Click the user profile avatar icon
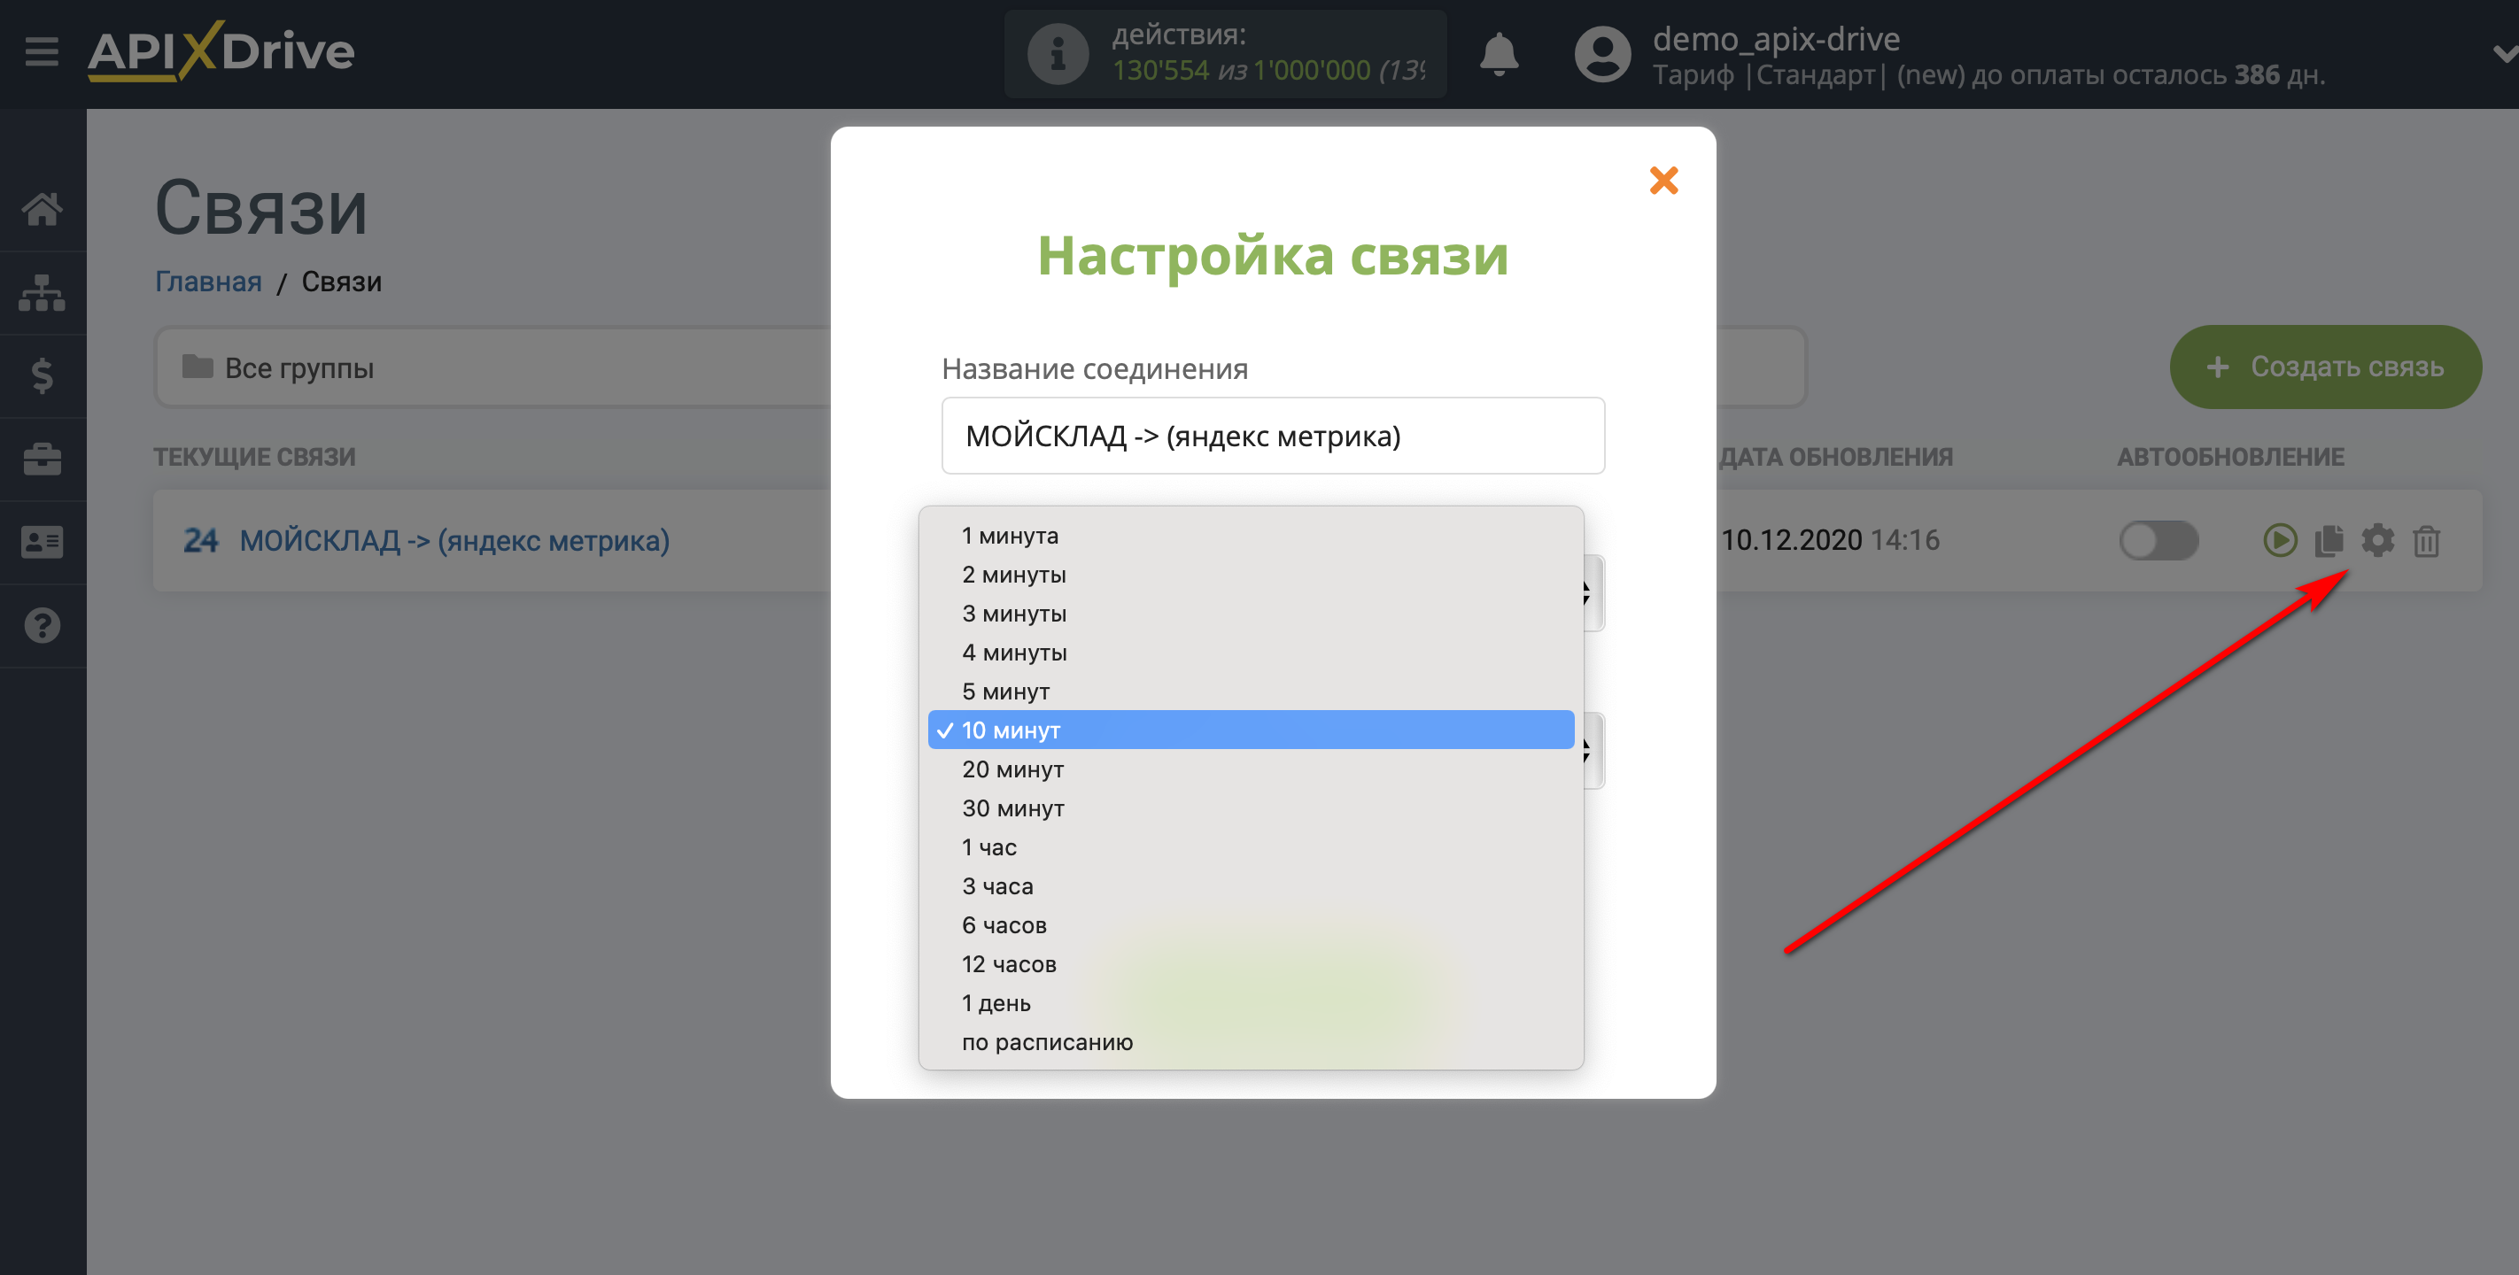Viewport: 2519px width, 1275px height. pos(1601,54)
